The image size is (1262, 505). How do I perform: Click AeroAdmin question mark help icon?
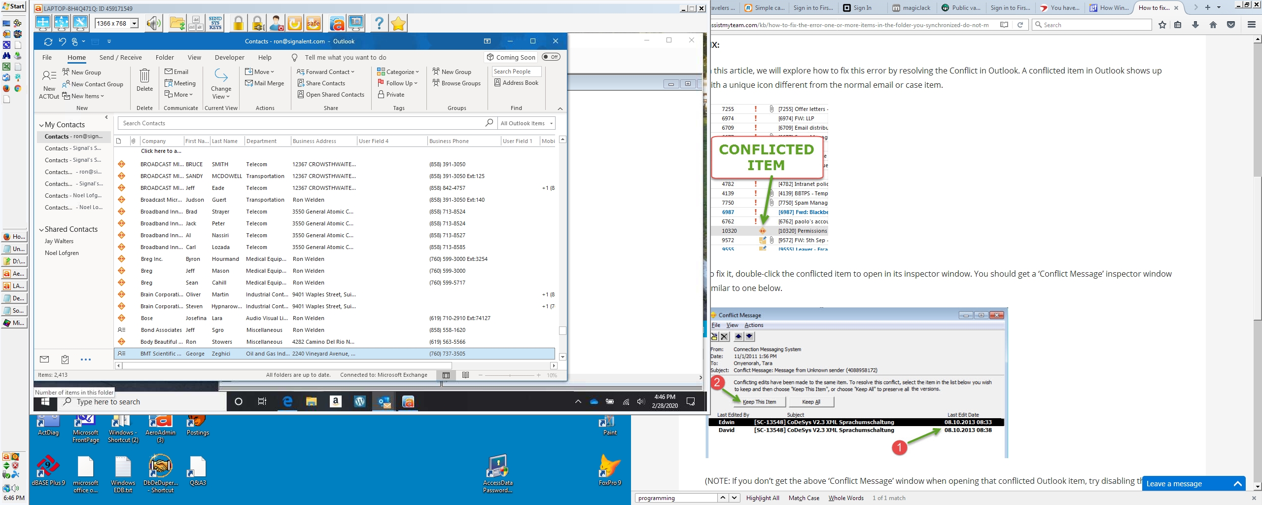tap(379, 23)
